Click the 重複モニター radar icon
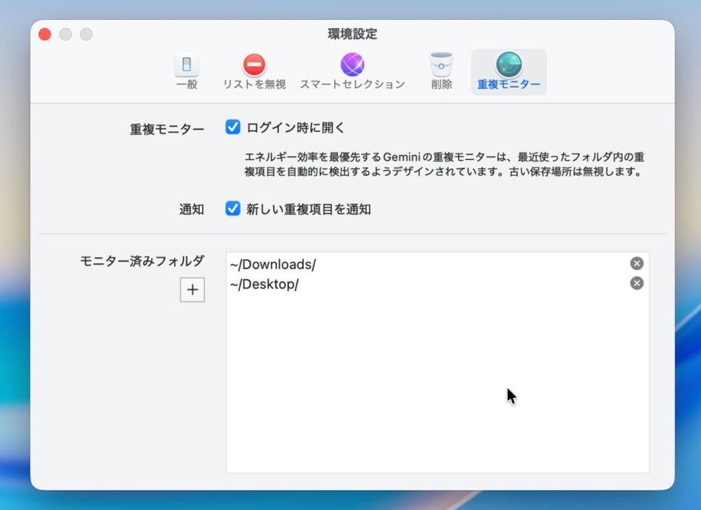 coord(509,65)
